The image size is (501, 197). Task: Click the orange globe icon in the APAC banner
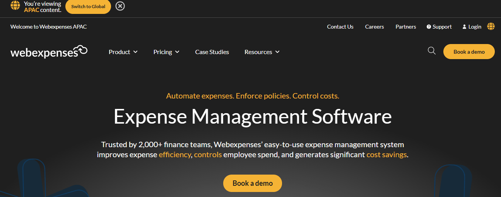click(x=15, y=5)
